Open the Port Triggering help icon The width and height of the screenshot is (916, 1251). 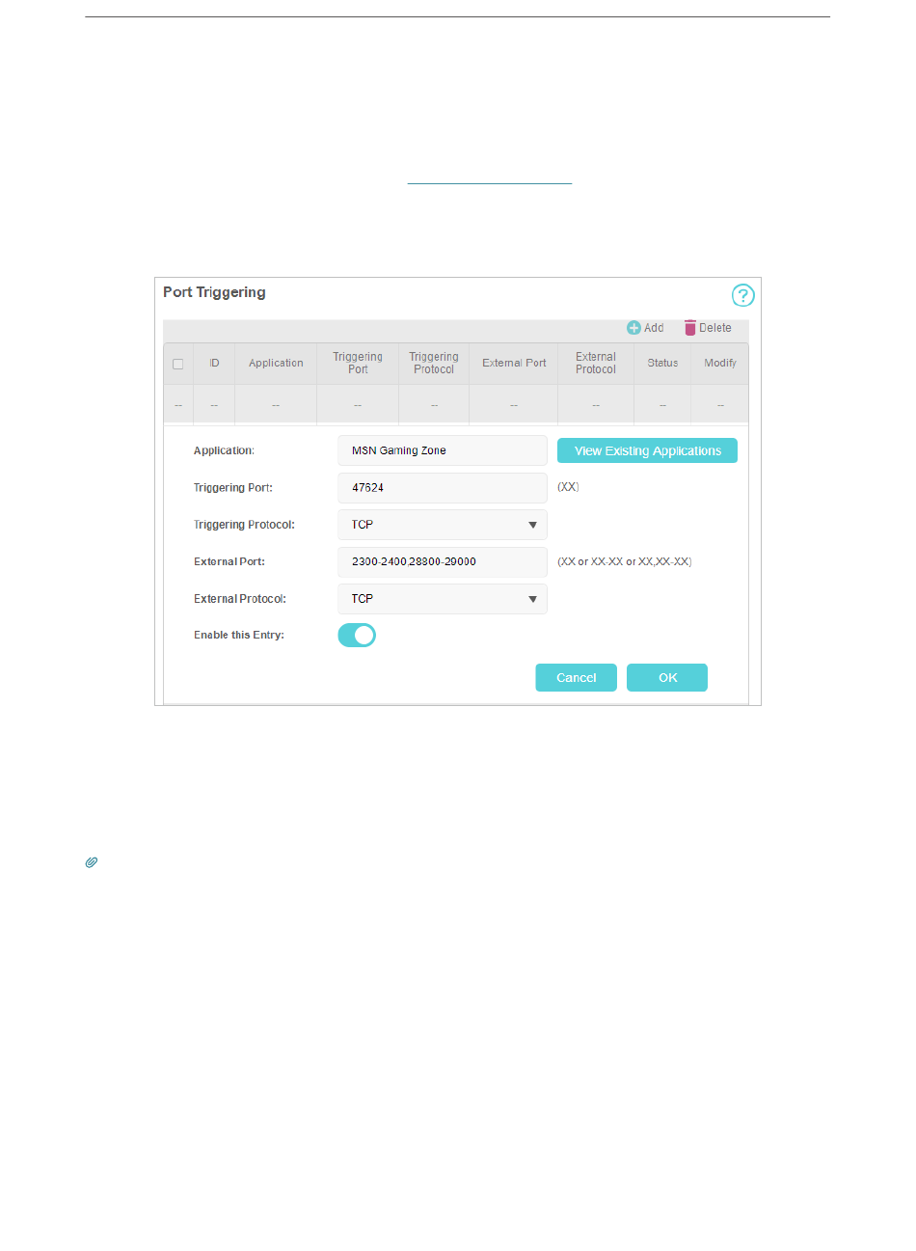(x=742, y=295)
